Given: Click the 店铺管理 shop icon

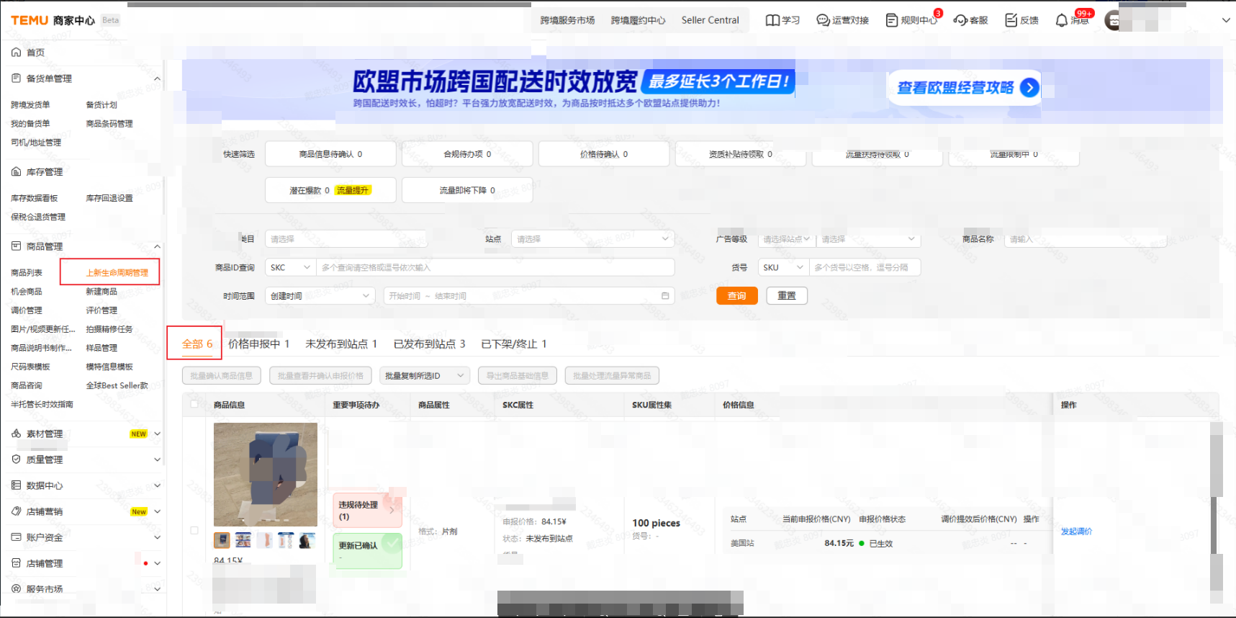Looking at the screenshot, I should (16, 563).
